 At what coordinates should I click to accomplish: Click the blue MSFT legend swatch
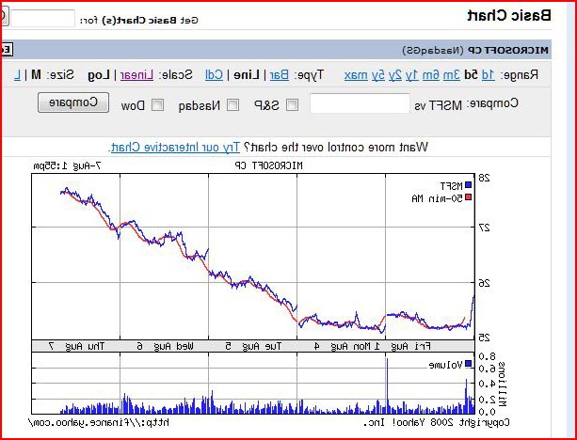click(468, 185)
